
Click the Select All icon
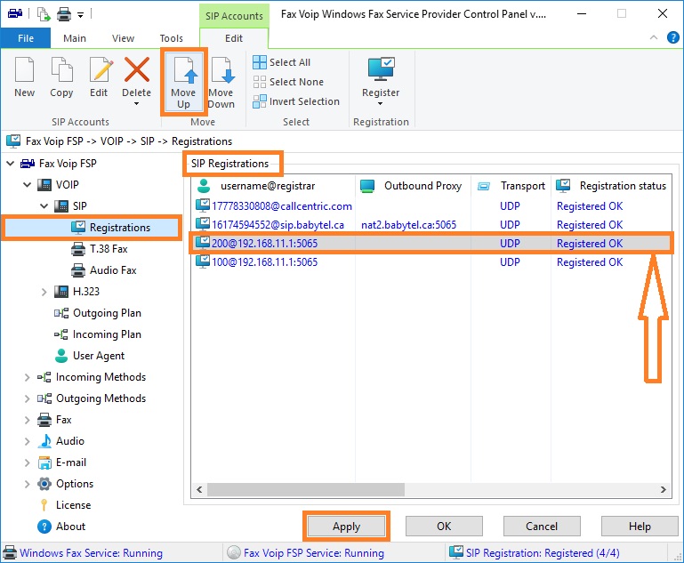[x=260, y=62]
